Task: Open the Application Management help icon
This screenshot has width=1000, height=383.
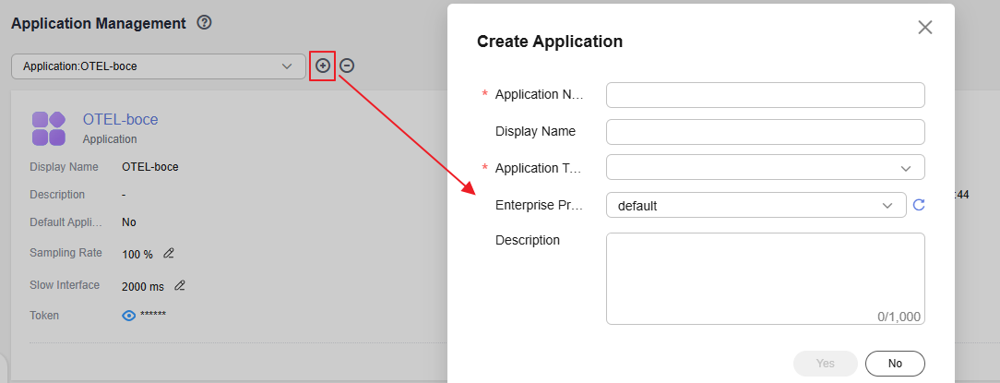Action: coord(204,23)
